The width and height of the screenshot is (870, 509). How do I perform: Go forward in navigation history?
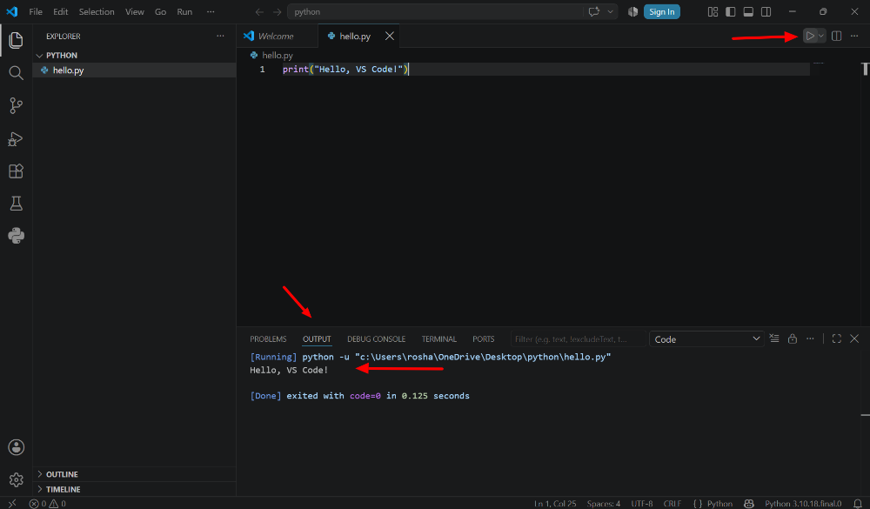[277, 11]
